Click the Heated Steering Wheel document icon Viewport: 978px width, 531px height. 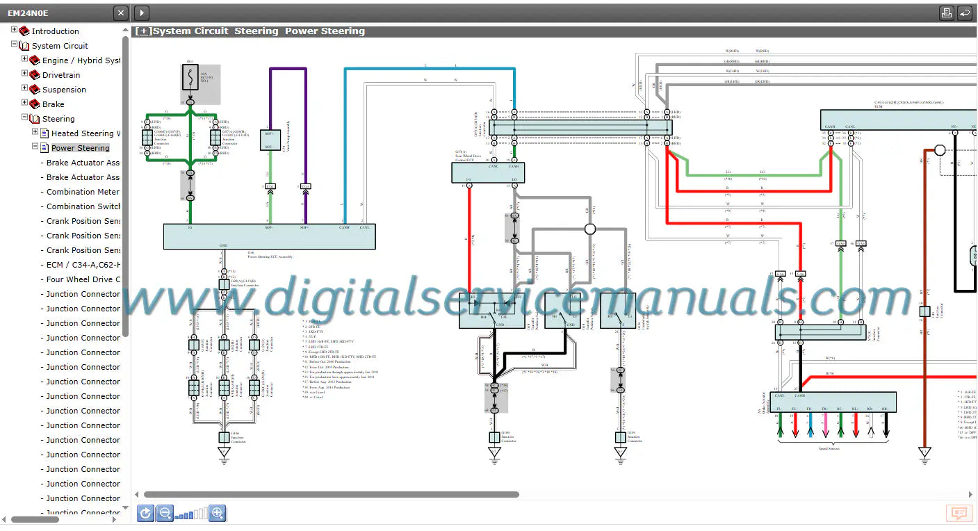(x=44, y=133)
